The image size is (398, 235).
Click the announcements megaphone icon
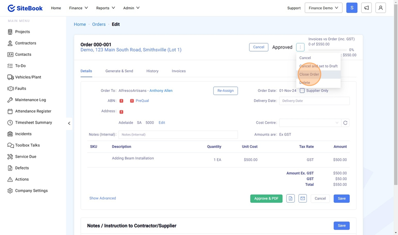(x=366, y=8)
